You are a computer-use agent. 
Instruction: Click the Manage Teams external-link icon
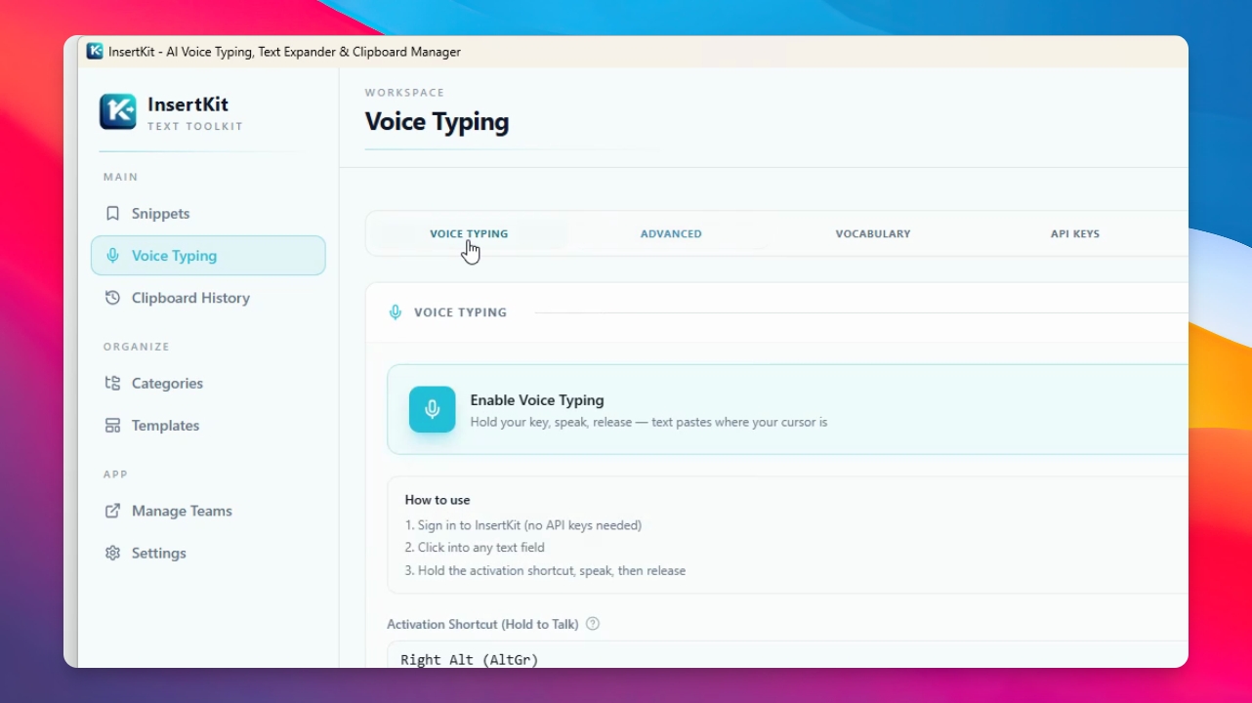pyautogui.click(x=112, y=511)
